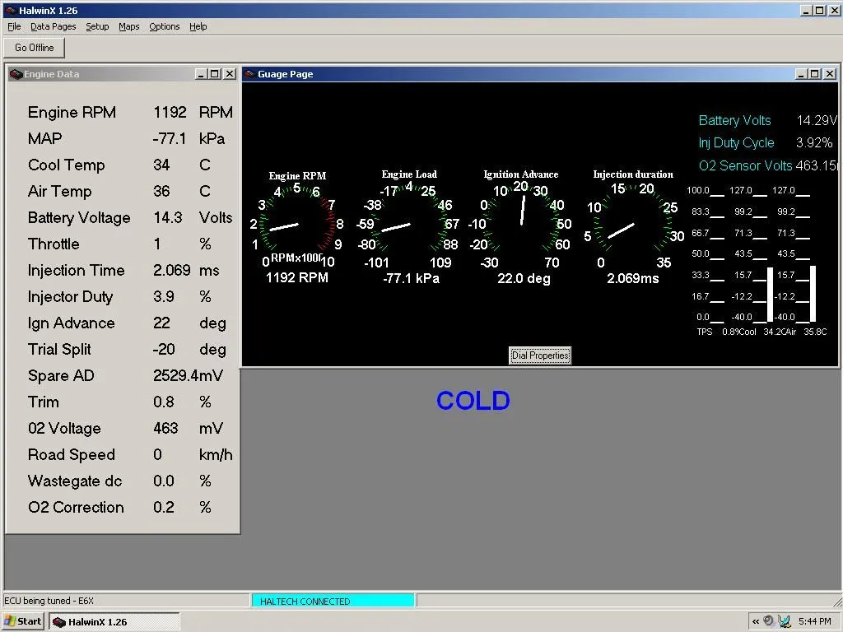Viewport: 843px width, 632px height.
Task: Open the Maps menu
Action: click(128, 26)
